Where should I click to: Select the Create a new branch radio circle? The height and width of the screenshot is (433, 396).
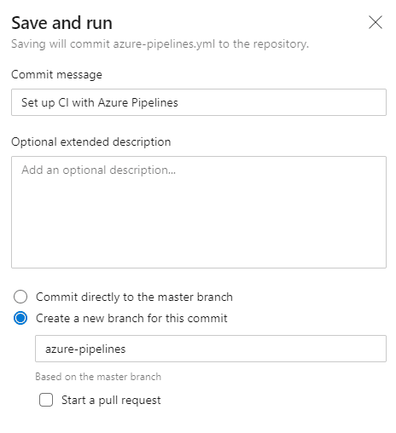pyautogui.click(x=20, y=318)
